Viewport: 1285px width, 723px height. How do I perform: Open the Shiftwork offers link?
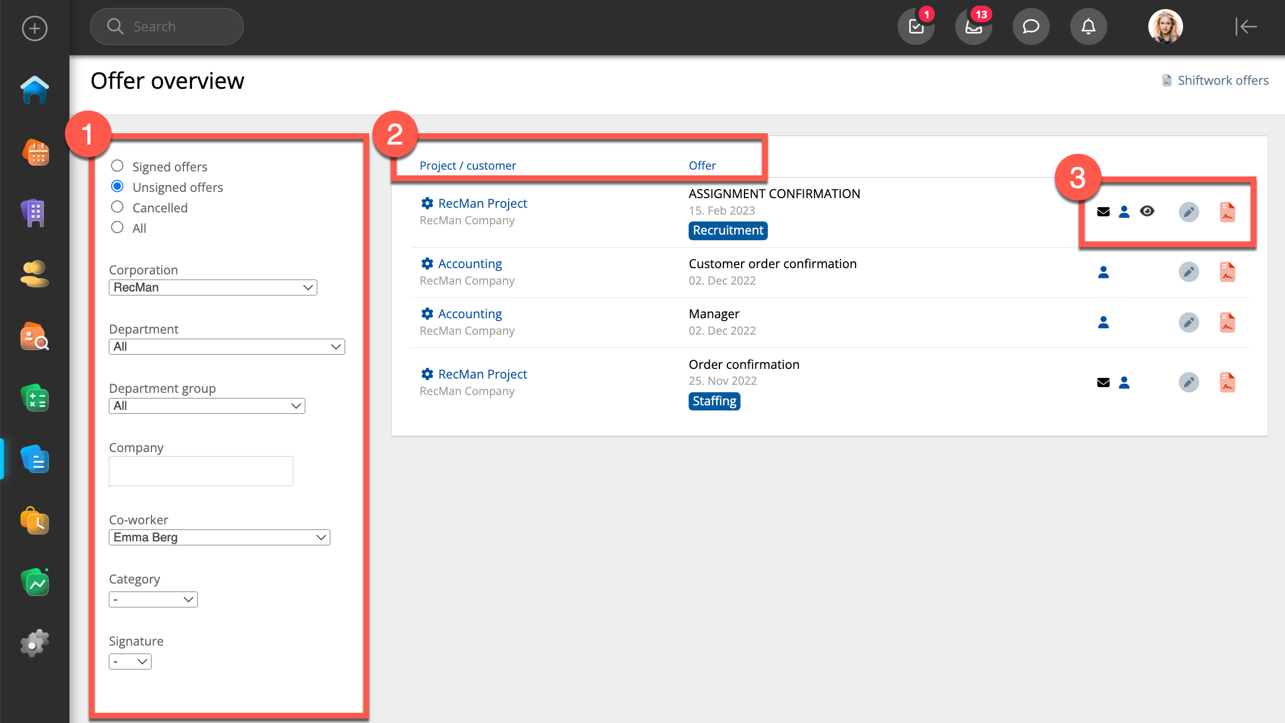[1222, 80]
